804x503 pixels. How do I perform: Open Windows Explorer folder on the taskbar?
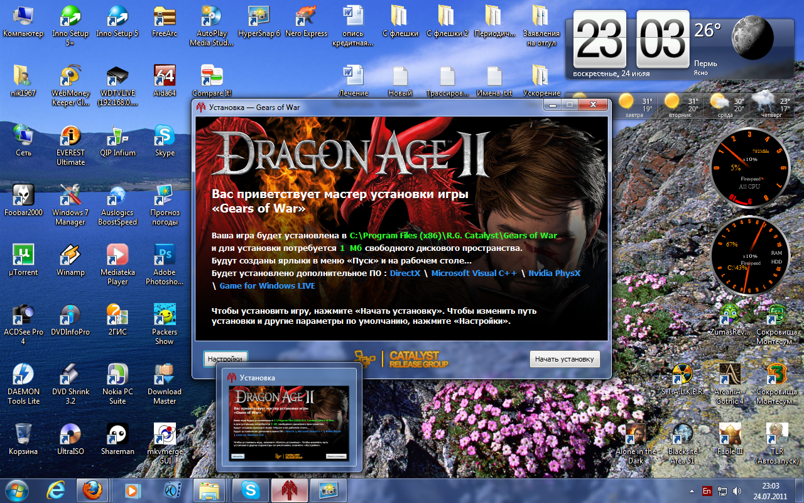tap(209, 490)
